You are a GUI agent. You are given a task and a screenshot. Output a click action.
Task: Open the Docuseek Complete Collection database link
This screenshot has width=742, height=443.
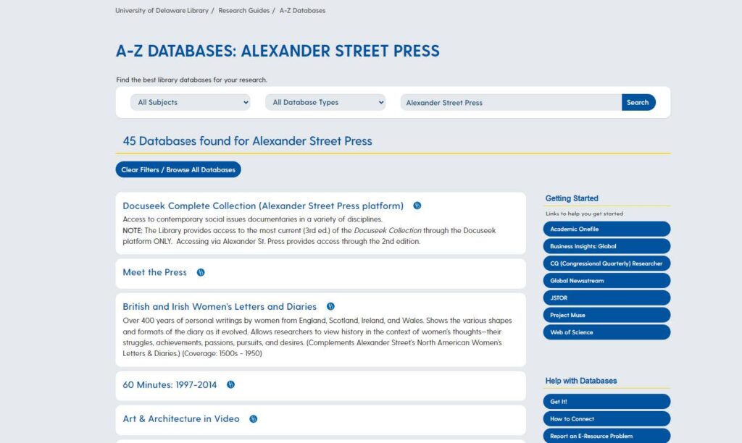[x=263, y=206]
